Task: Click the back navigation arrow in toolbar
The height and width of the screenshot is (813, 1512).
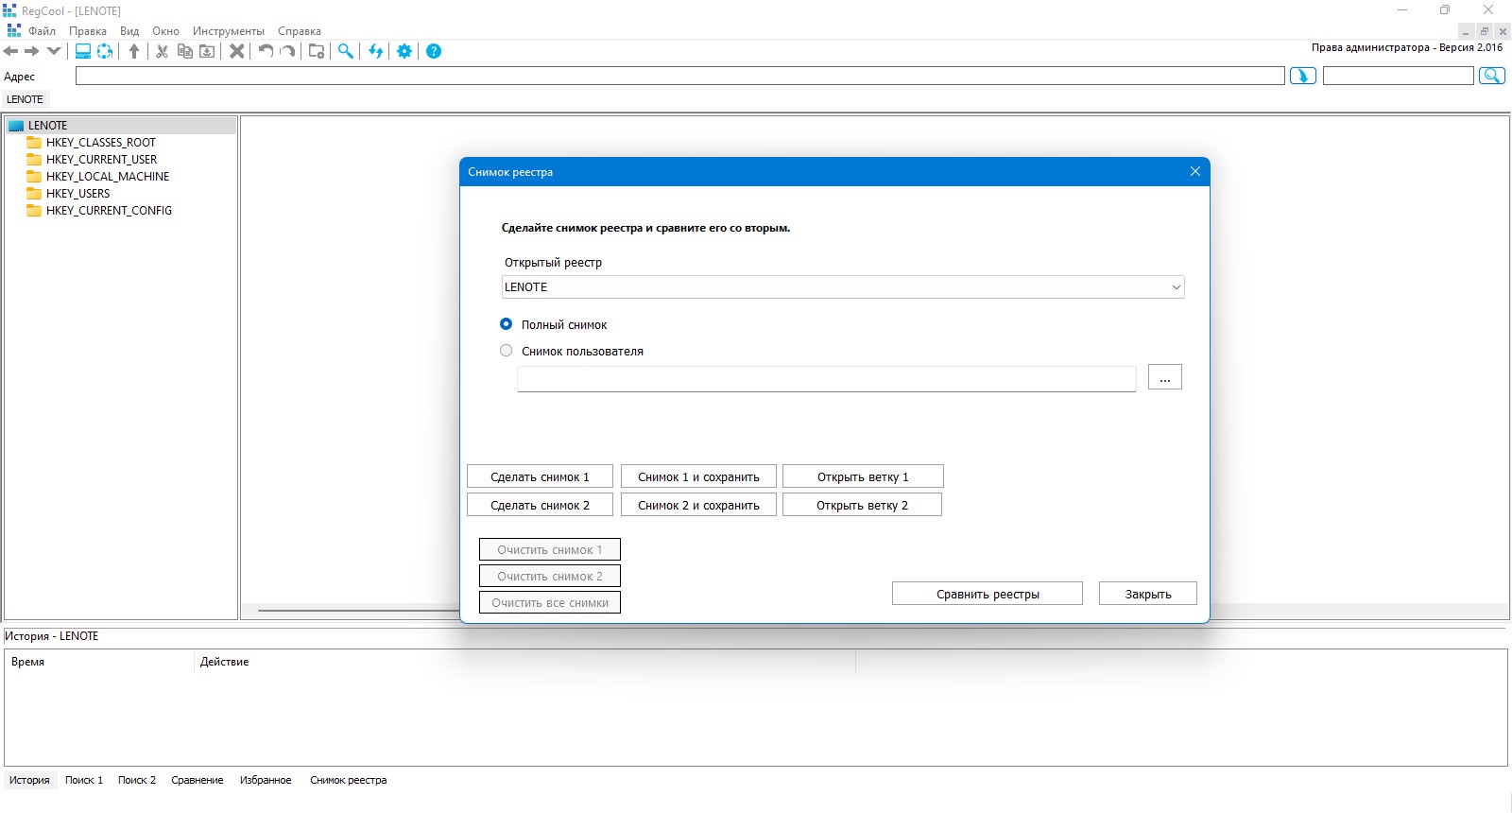Action: coord(11,51)
